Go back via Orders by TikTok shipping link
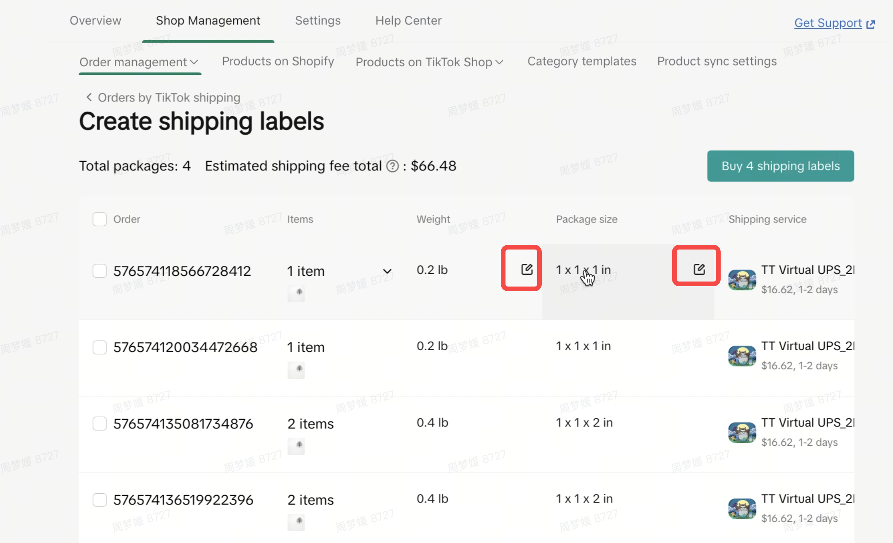The image size is (893, 543). point(169,98)
